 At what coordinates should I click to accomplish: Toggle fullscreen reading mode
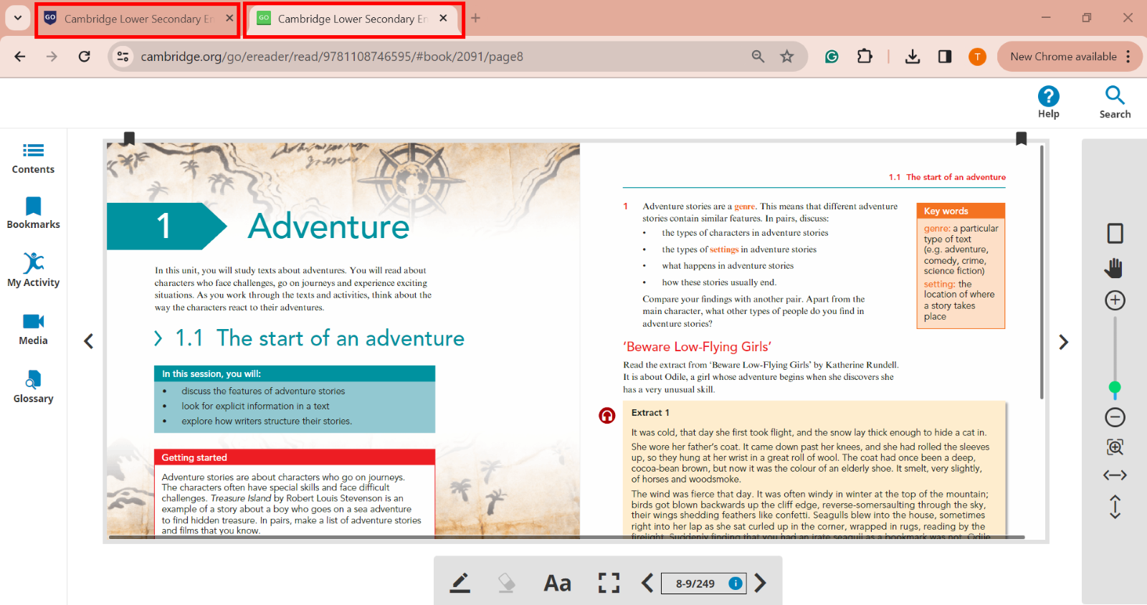pyautogui.click(x=609, y=583)
